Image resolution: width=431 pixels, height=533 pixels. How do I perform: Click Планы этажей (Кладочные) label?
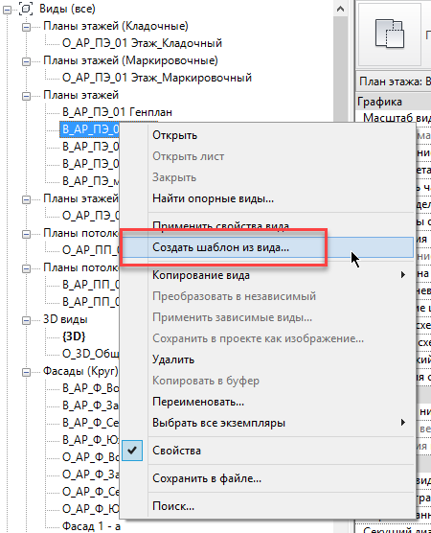click(x=116, y=26)
